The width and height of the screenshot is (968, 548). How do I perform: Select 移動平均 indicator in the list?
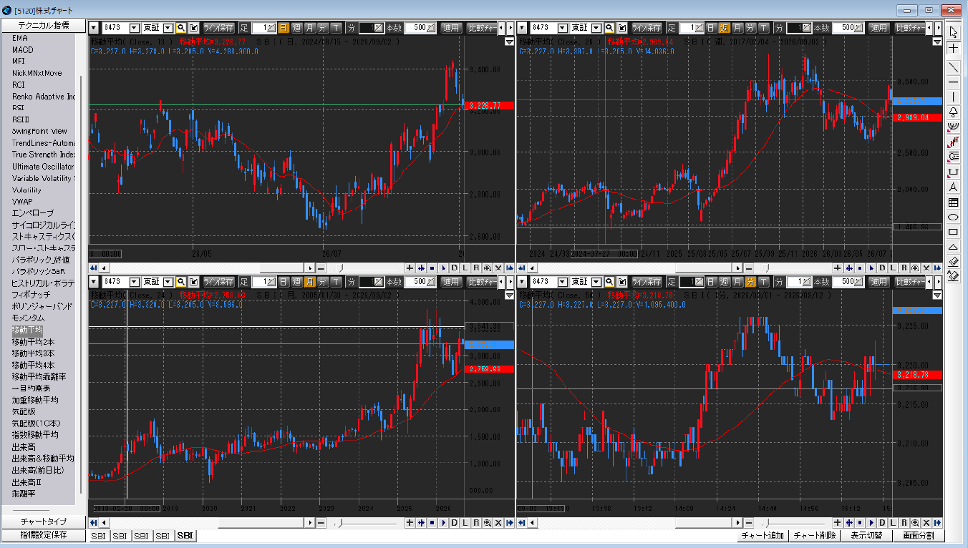click(27, 331)
